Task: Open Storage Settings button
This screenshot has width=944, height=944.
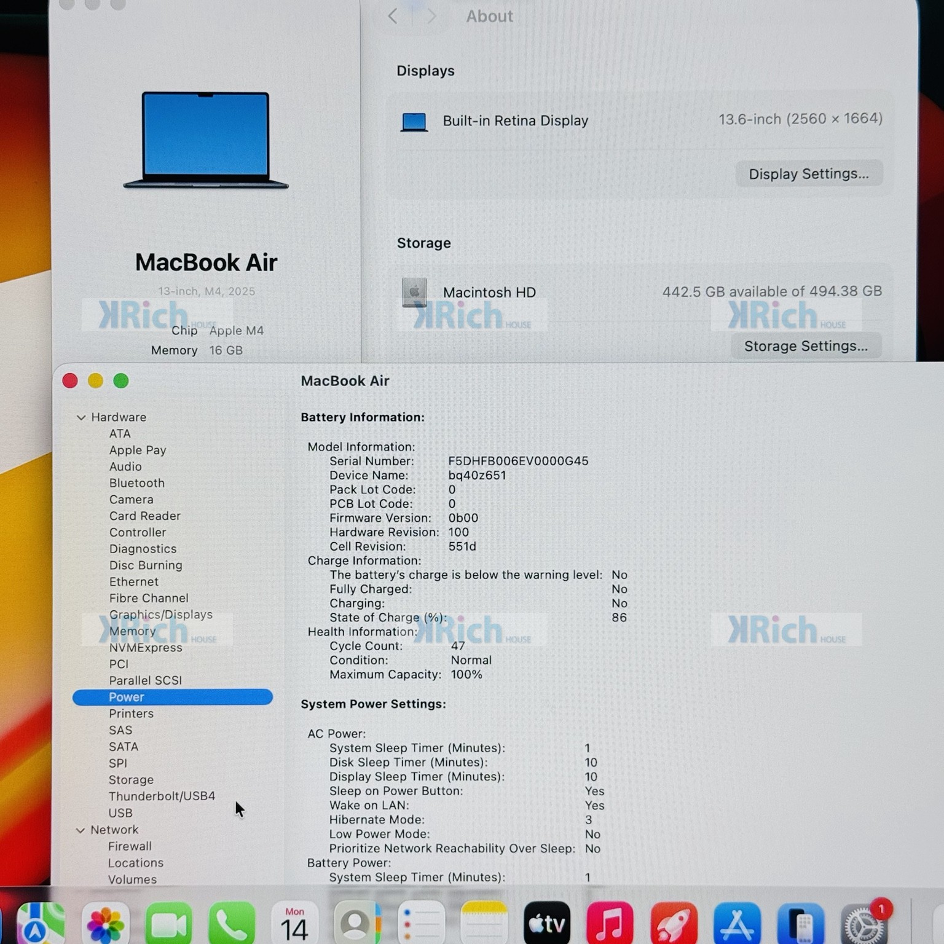Action: (806, 346)
